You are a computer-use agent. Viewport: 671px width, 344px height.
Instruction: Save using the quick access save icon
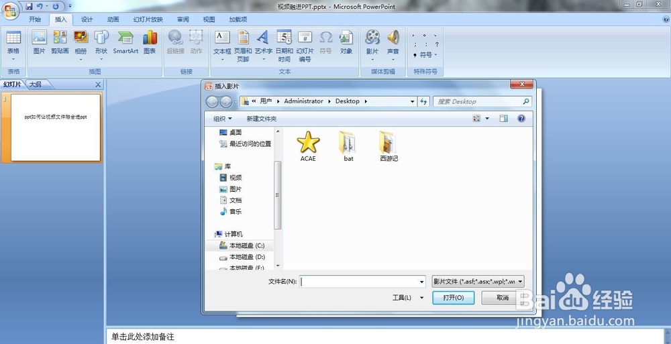point(29,6)
